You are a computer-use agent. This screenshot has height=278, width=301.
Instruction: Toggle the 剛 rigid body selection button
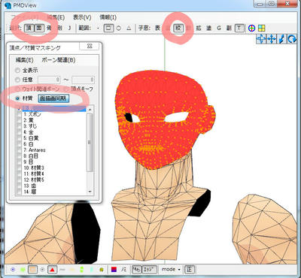[x=59, y=28]
